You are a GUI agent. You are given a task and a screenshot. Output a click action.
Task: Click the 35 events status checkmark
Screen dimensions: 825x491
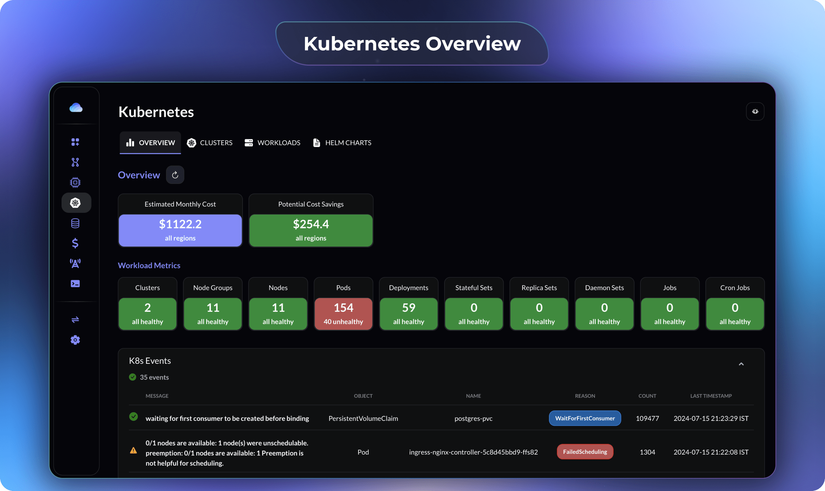tap(133, 377)
